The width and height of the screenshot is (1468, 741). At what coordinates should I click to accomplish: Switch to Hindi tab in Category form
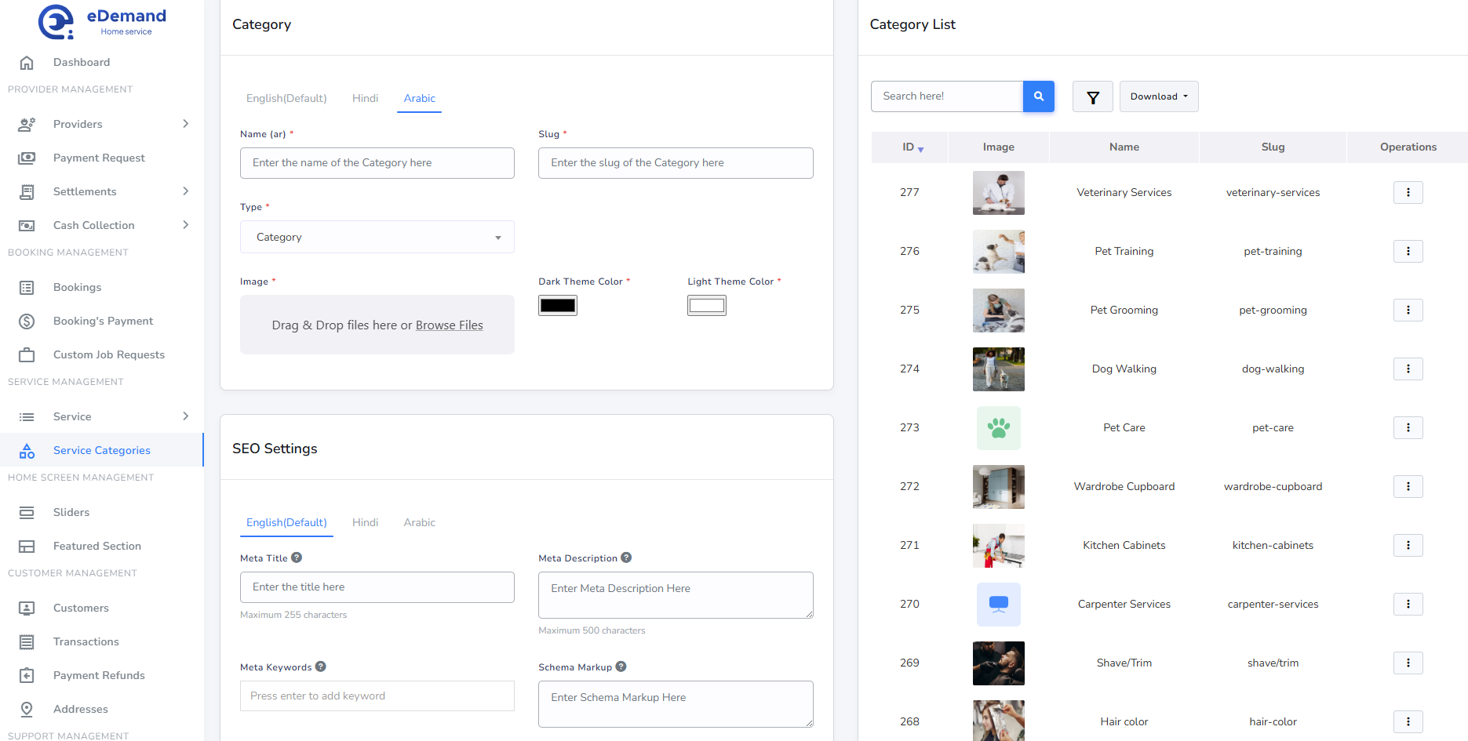[x=365, y=99]
